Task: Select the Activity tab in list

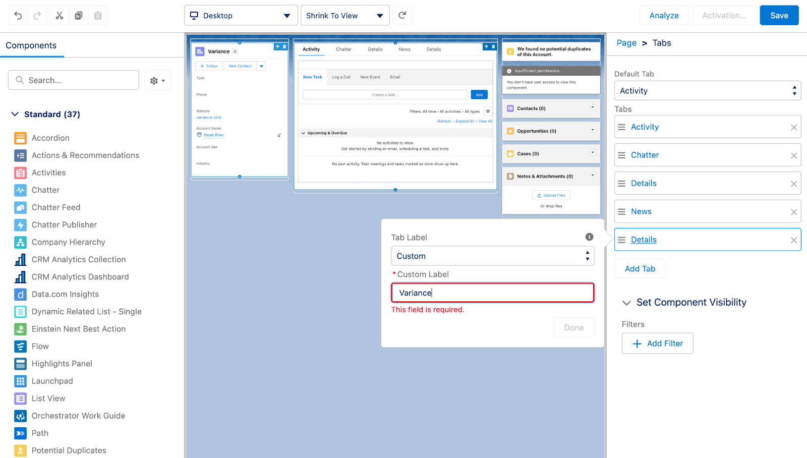Action: click(645, 127)
